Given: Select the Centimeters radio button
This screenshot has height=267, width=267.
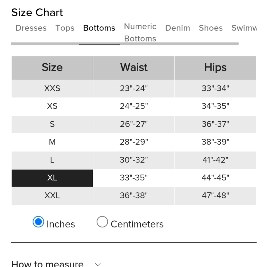Looking at the screenshot, I should pyautogui.click(x=102, y=222).
